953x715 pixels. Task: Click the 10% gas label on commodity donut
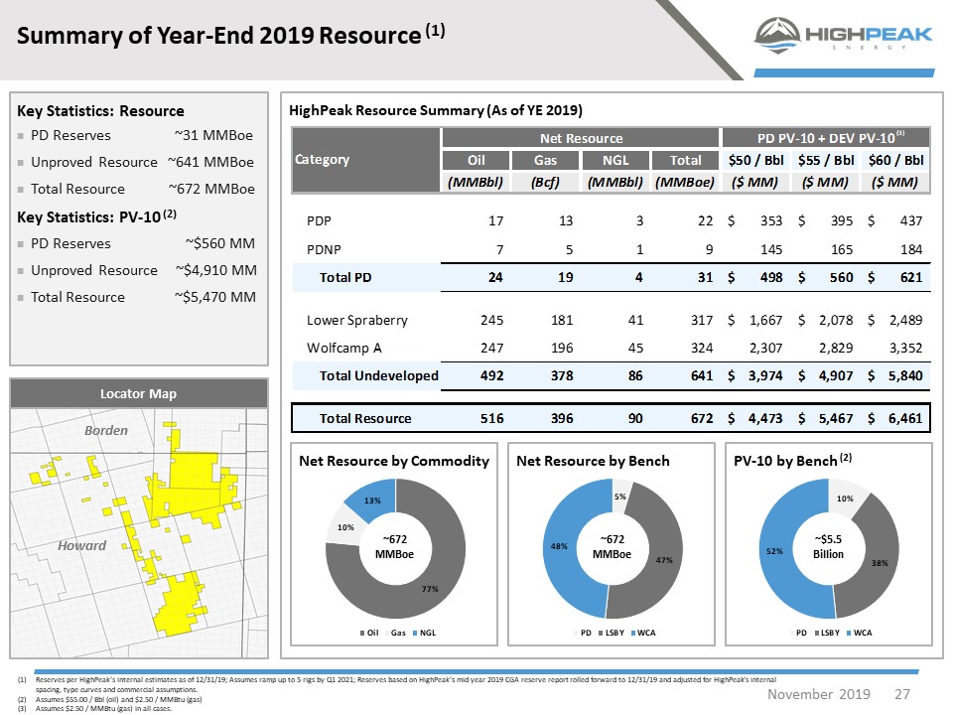coord(345,527)
